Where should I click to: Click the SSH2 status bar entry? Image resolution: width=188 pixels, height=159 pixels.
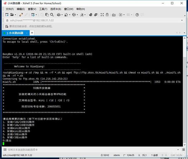105,155
